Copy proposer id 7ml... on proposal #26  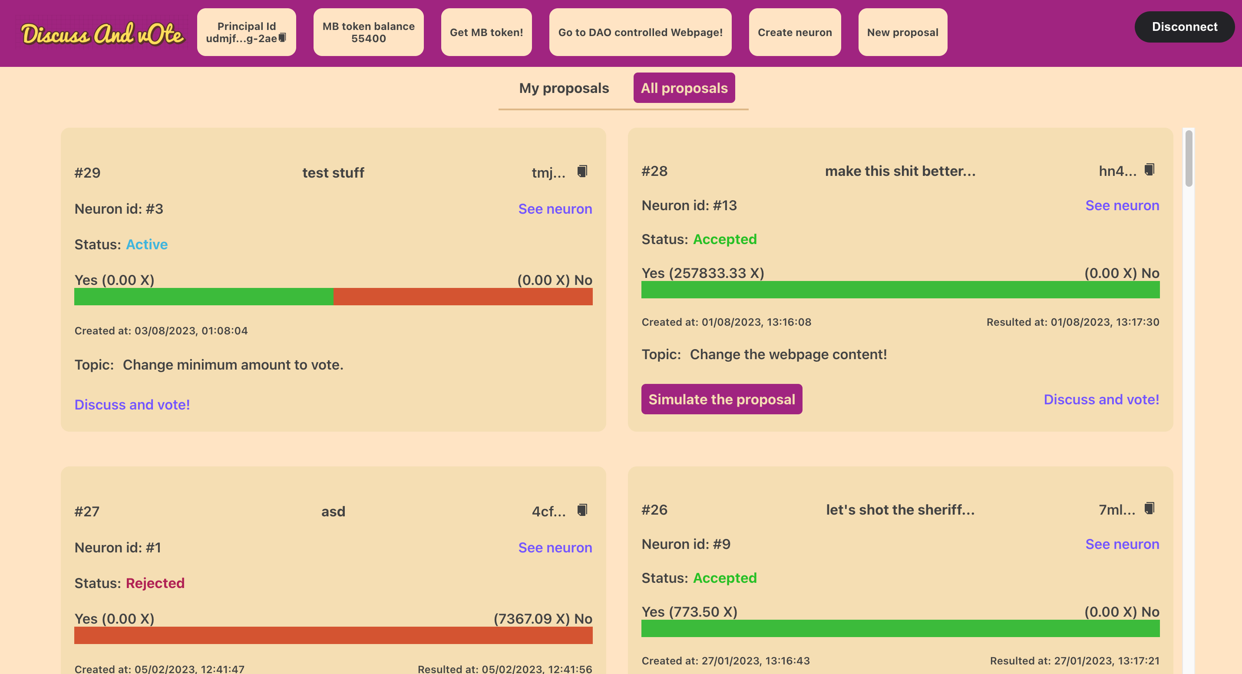(x=1149, y=508)
